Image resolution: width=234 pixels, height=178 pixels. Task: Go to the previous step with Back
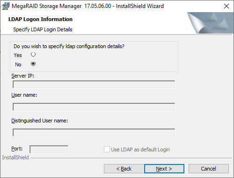124,169
